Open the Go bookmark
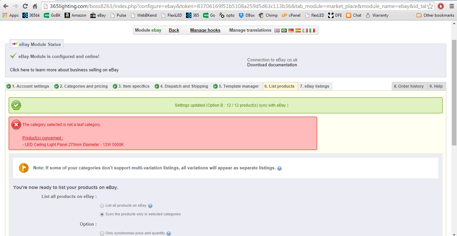 (209, 15)
